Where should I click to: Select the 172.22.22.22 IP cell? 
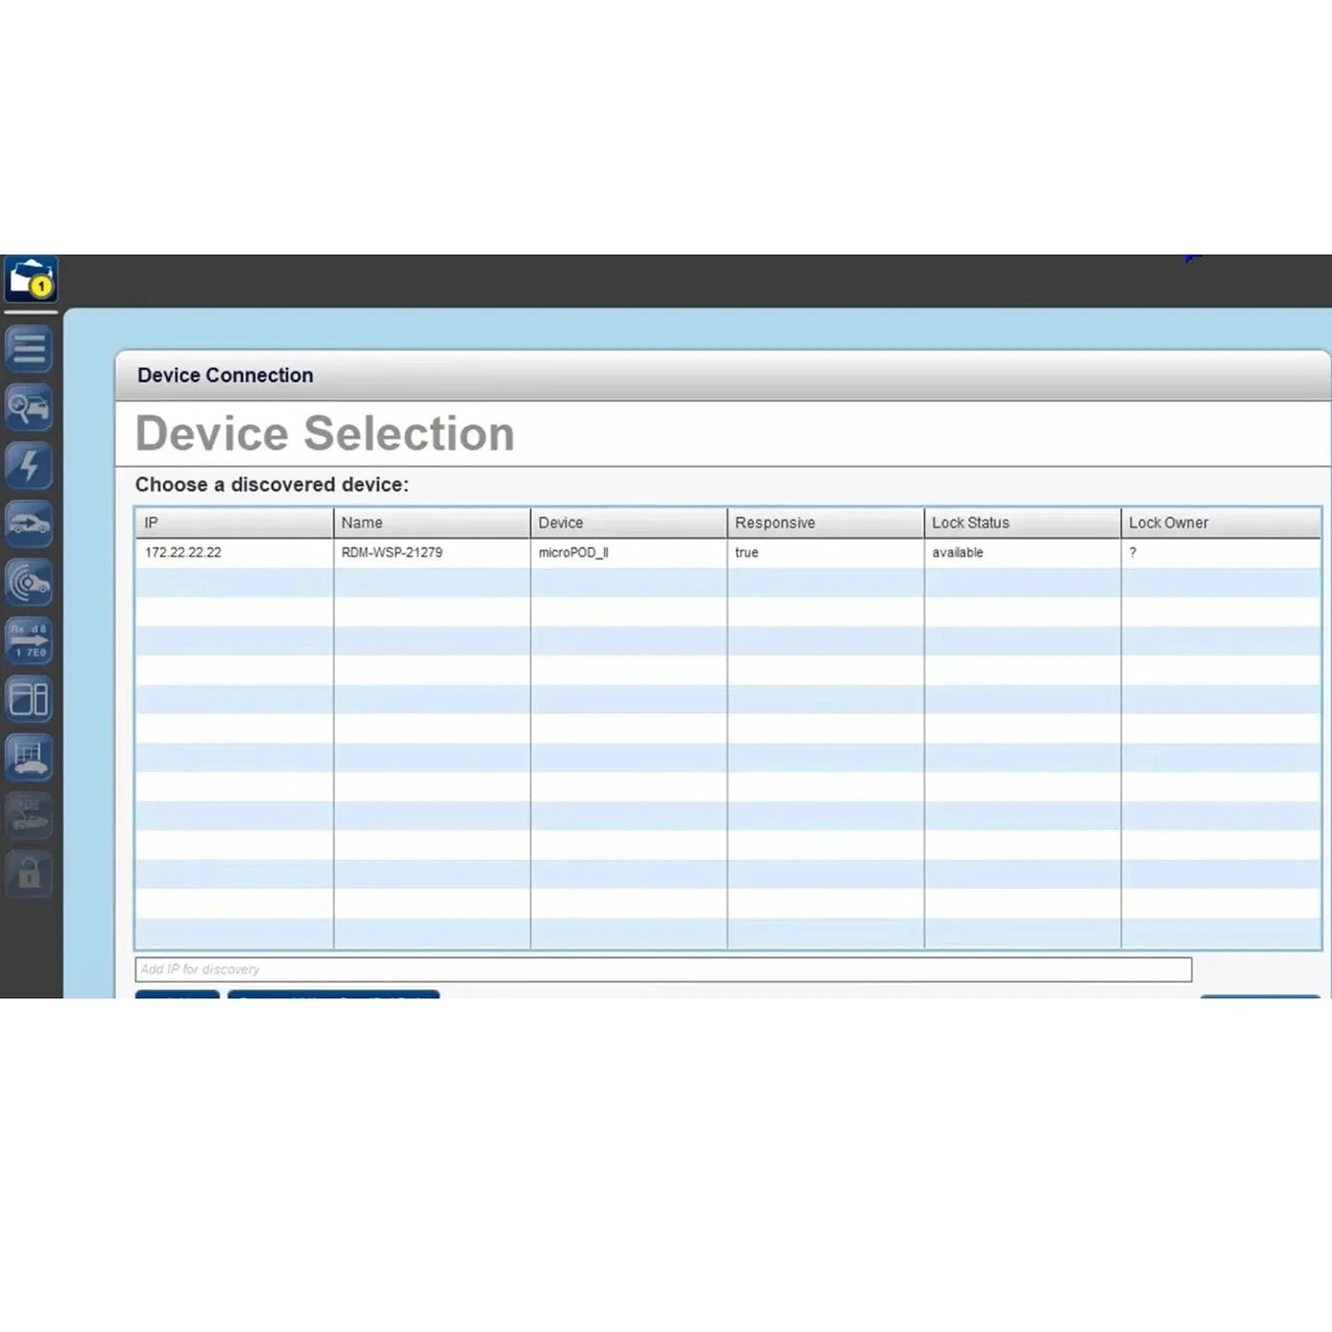click(184, 552)
